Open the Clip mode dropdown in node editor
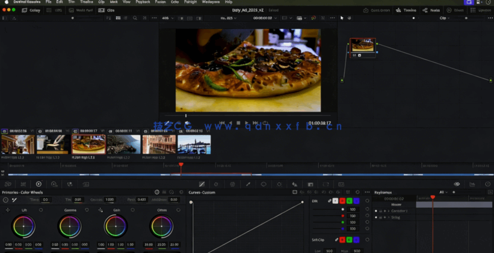This screenshot has width=494, height=253. click(x=445, y=18)
